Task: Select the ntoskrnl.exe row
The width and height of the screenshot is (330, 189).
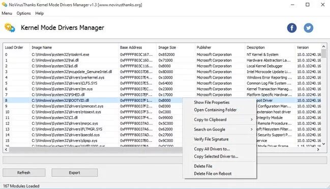Action: point(162,55)
